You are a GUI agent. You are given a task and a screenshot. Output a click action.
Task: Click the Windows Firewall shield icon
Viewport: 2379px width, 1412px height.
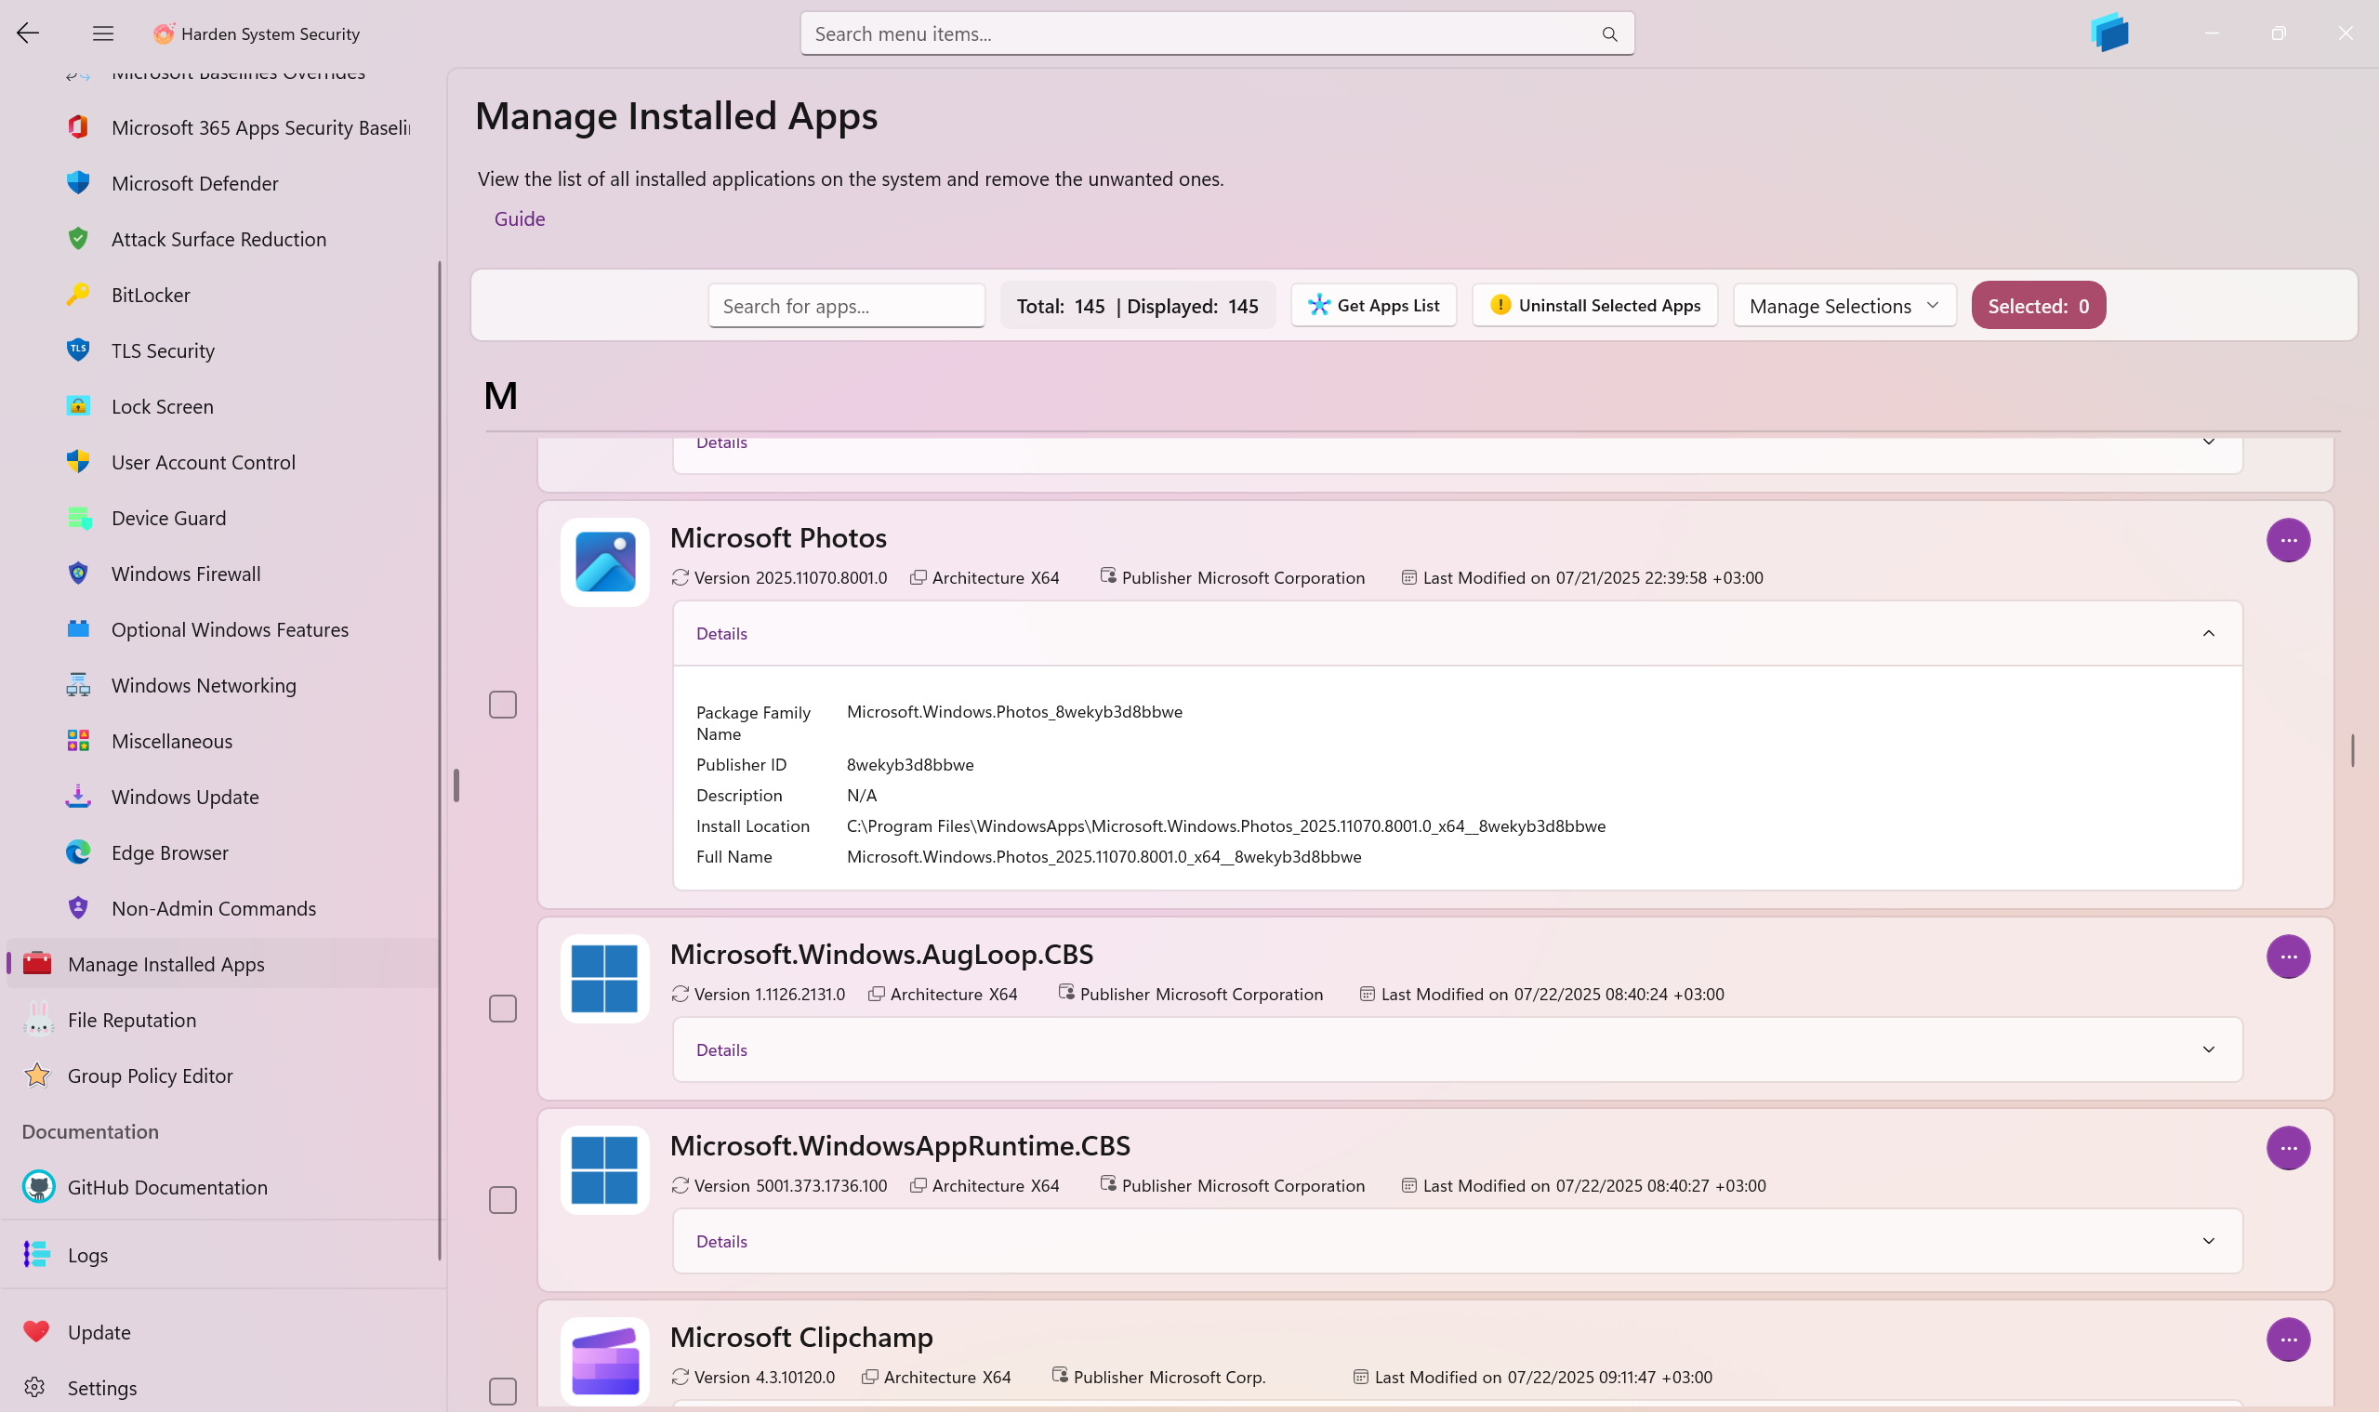tap(78, 574)
